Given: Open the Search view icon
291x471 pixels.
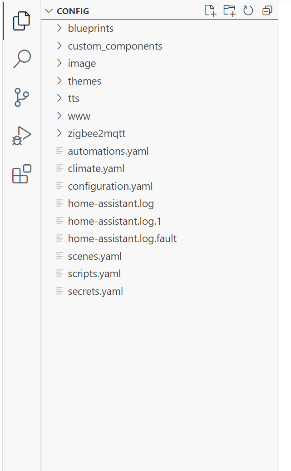Looking at the screenshot, I should (x=21, y=59).
